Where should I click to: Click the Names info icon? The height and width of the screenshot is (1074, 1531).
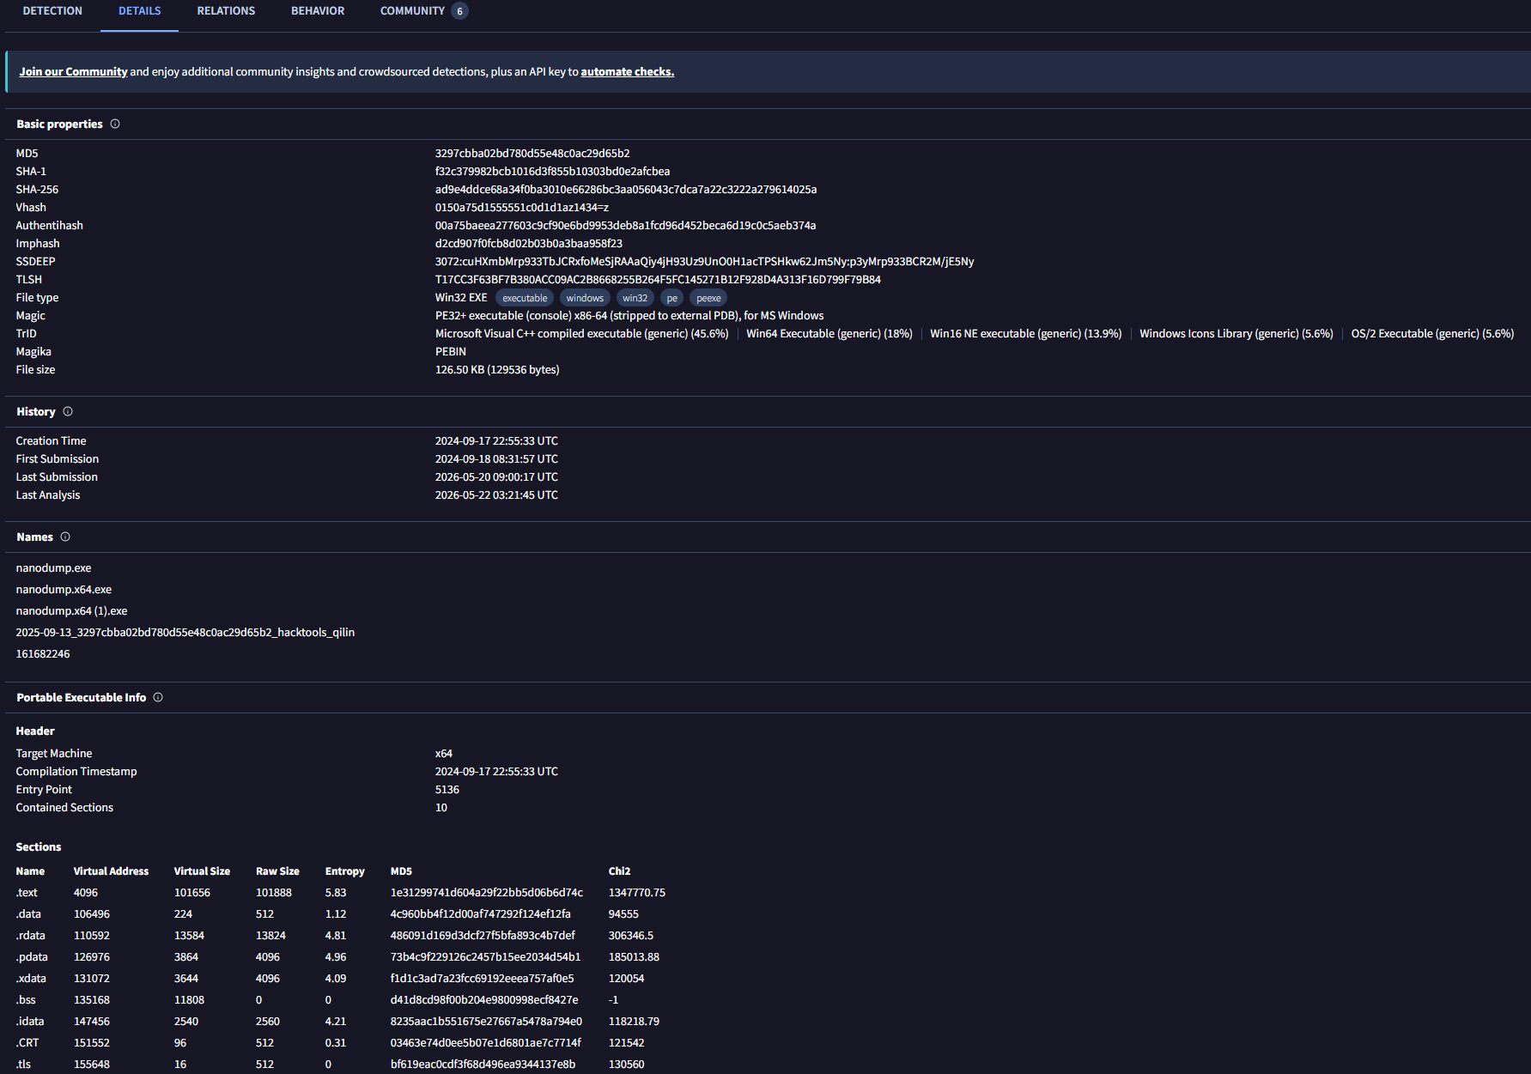point(65,537)
